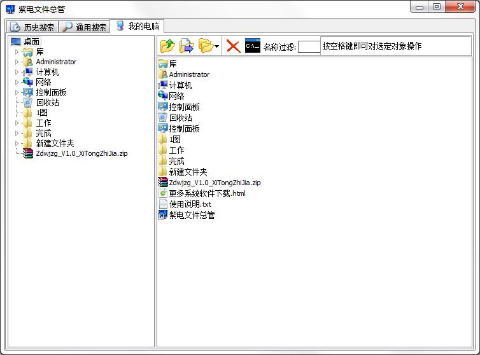Select first 控制面板 entry in file list
The width and height of the screenshot is (480, 355).
pyautogui.click(x=184, y=107)
